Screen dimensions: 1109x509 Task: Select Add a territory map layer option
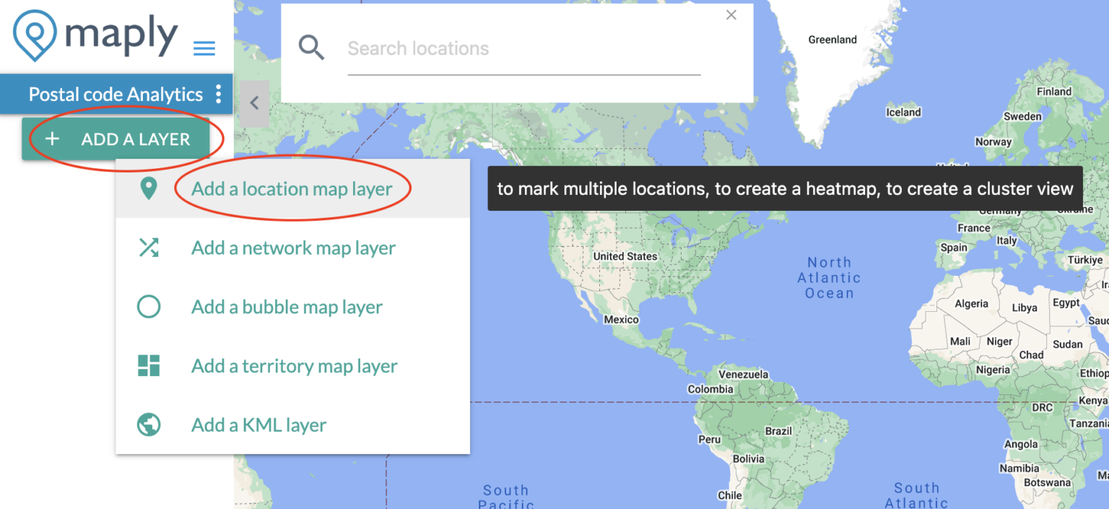(x=294, y=366)
